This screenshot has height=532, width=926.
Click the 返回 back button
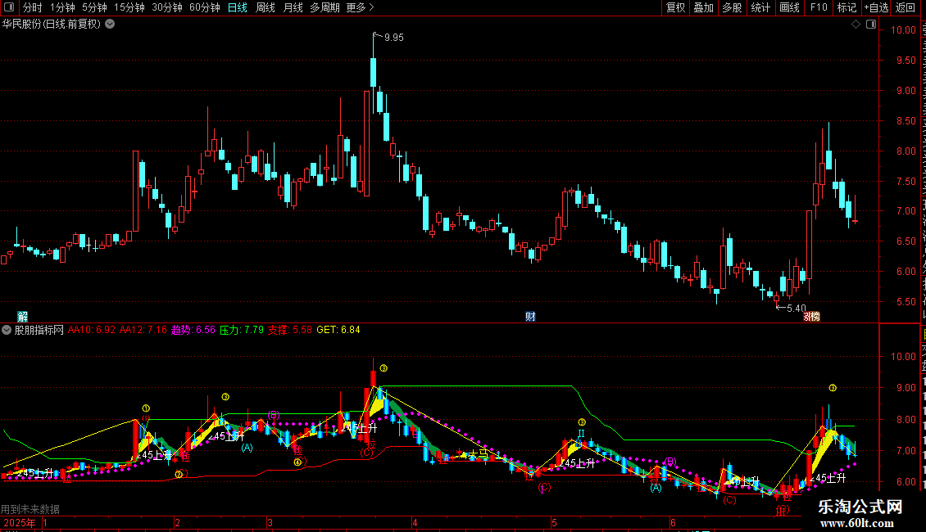[x=906, y=7]
